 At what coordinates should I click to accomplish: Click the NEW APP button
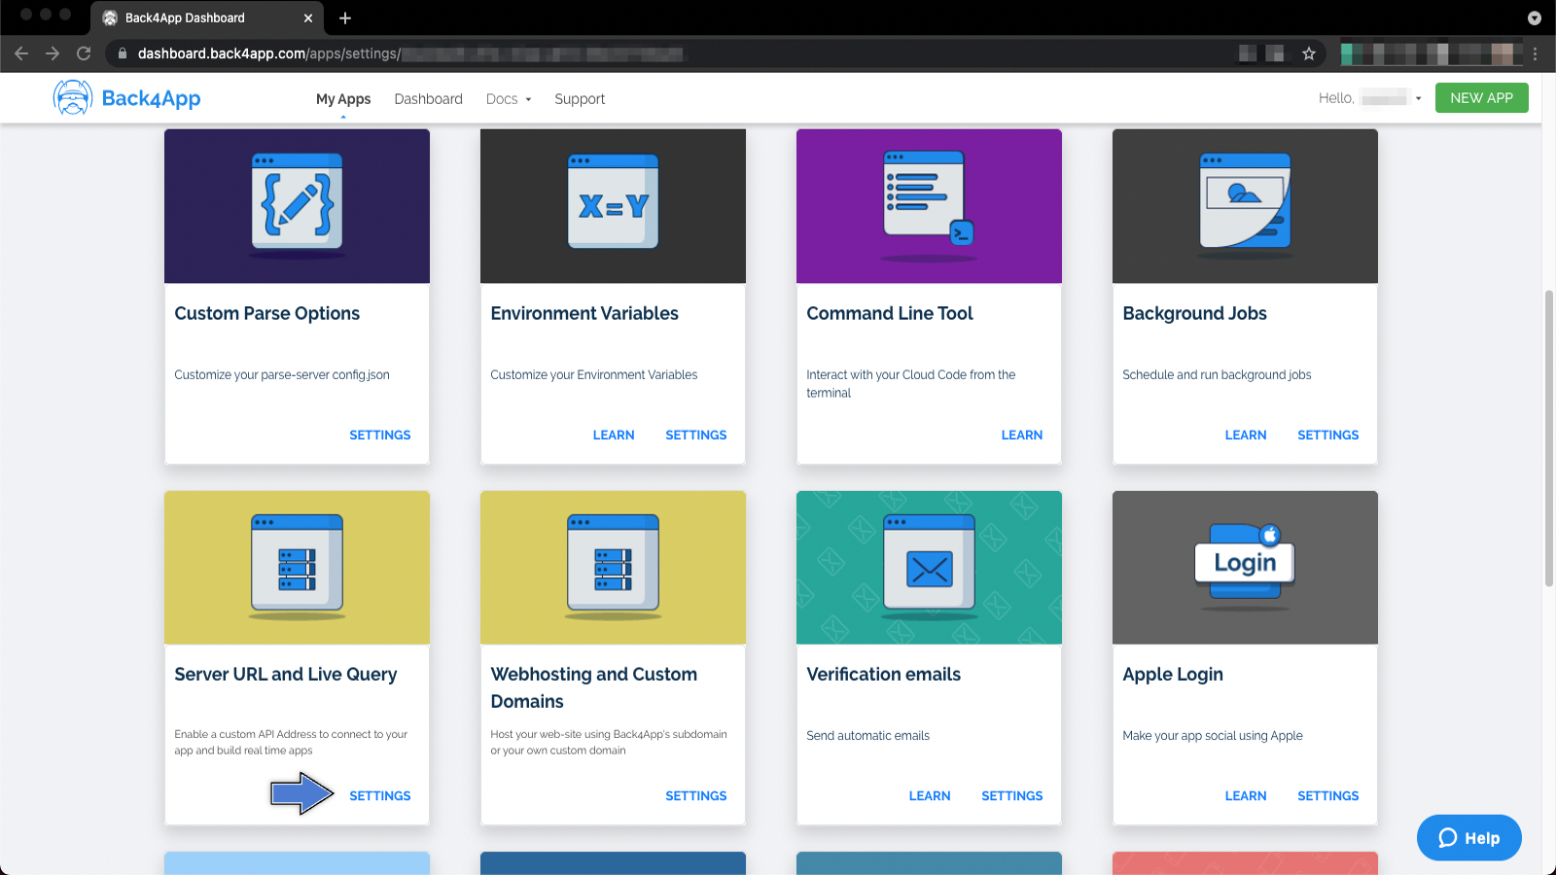pos(1482,98)
